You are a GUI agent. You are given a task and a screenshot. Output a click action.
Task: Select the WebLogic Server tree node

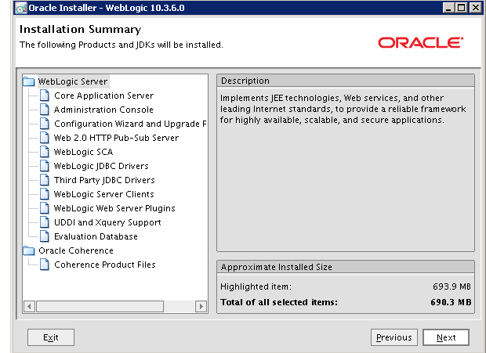[x=73, y=81]
